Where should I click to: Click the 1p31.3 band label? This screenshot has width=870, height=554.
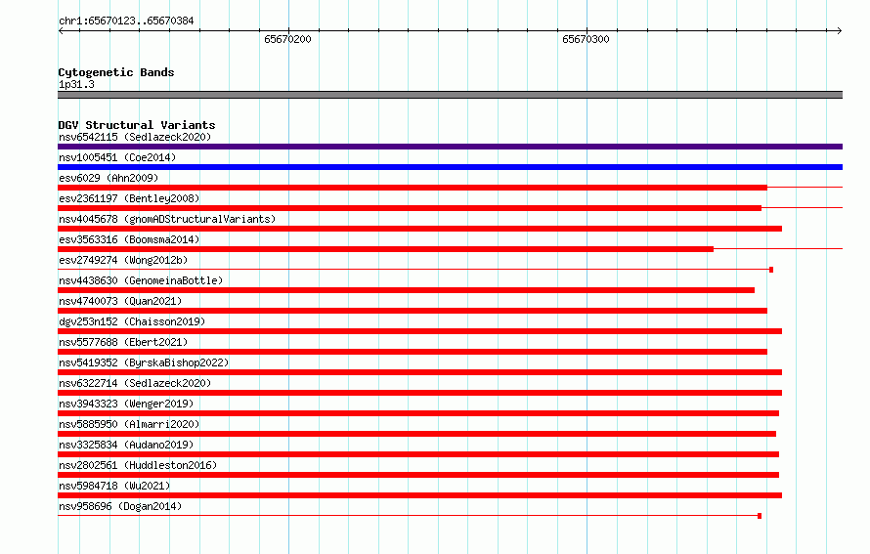[x=76, y=84]
